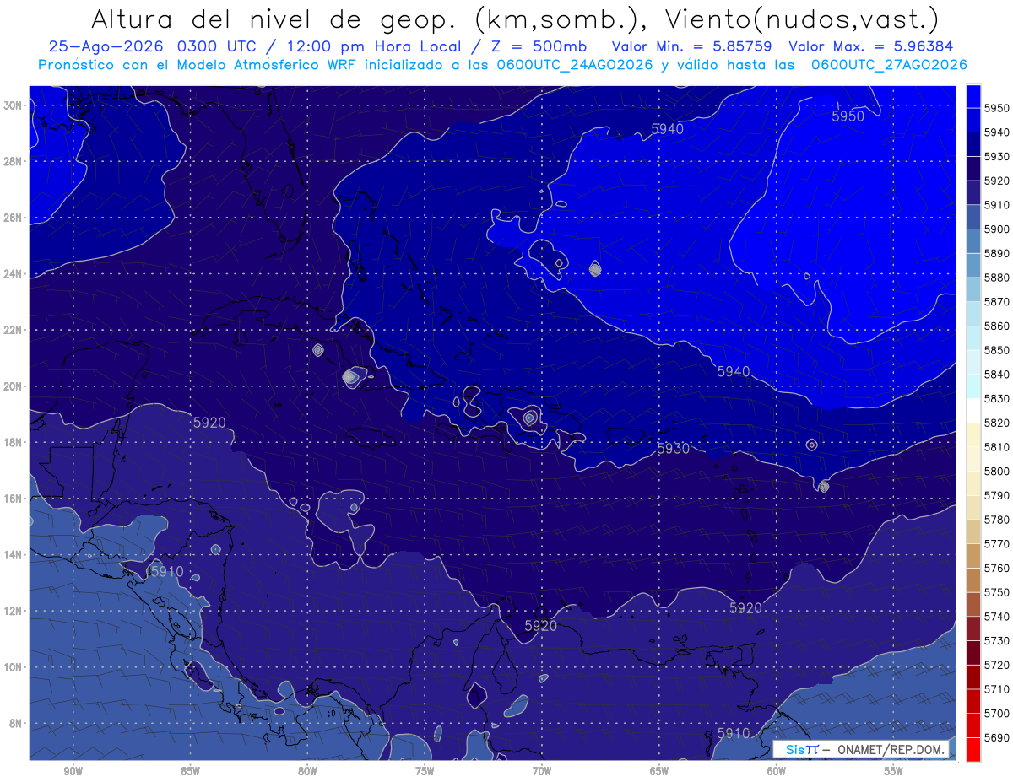Click the 80W longitude axis label
Screen dimensions: 1013x782
click(x=307, y=772)
